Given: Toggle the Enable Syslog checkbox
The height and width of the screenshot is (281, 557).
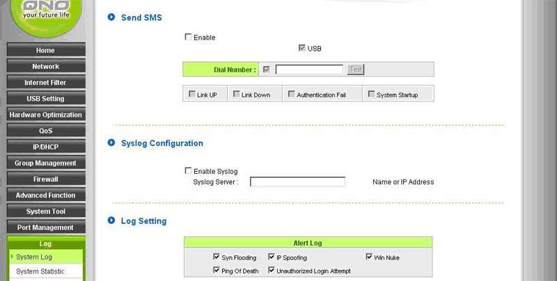Looking at the screenshot, I should coord(188,170).
